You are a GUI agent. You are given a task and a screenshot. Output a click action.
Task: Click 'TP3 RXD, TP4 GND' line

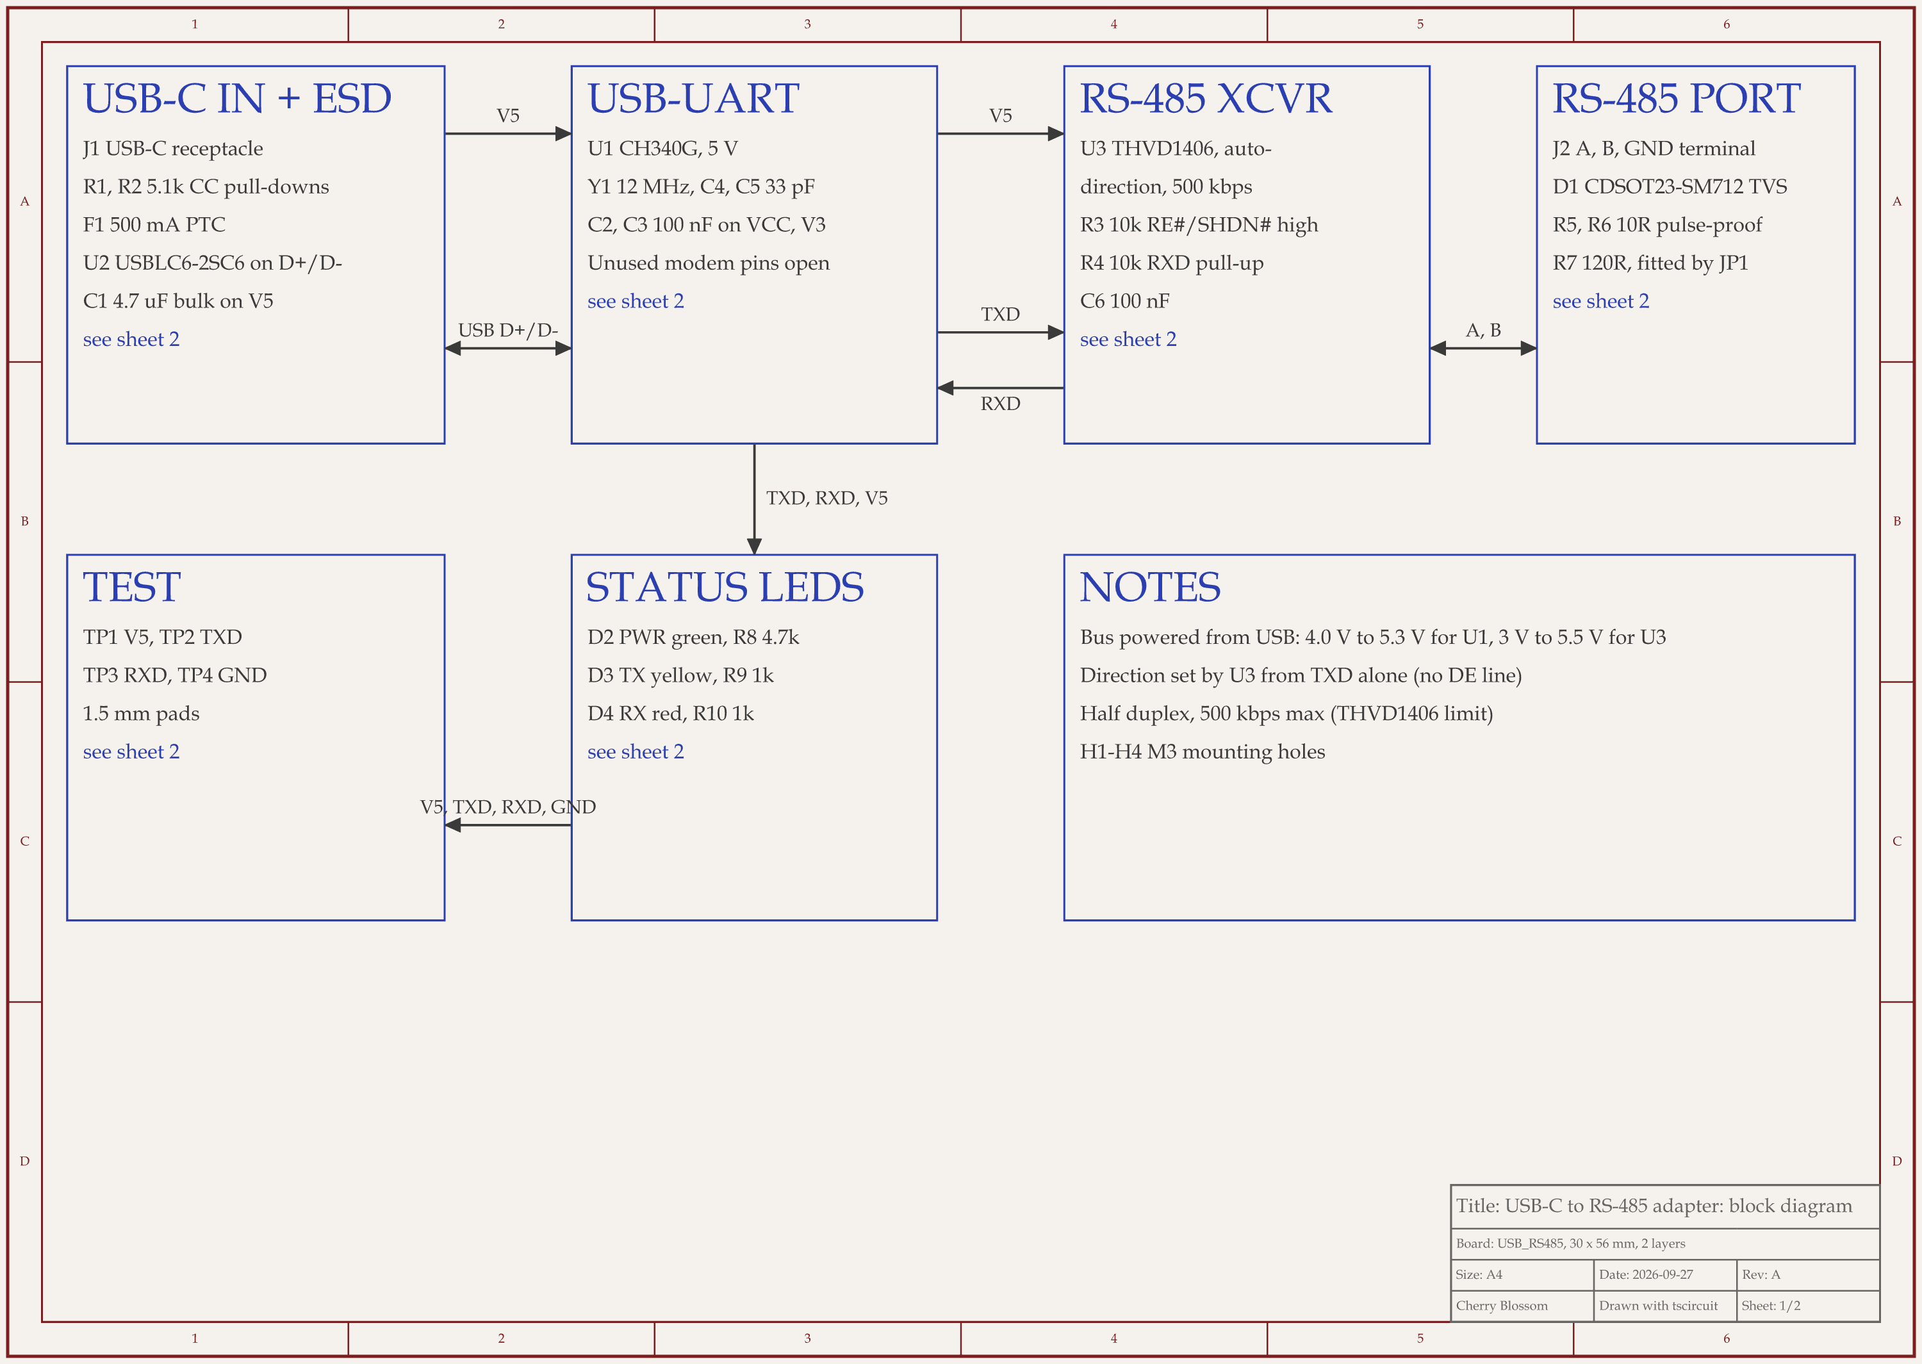coord(175,675)
